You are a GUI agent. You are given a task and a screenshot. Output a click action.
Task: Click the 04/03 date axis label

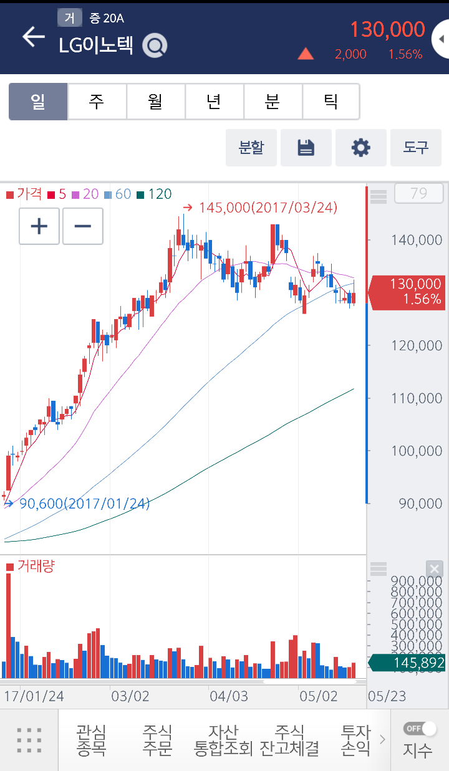coord(228,696)
